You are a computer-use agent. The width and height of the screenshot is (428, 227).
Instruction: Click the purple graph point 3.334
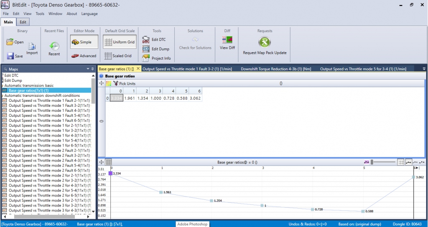click(110, 173)
